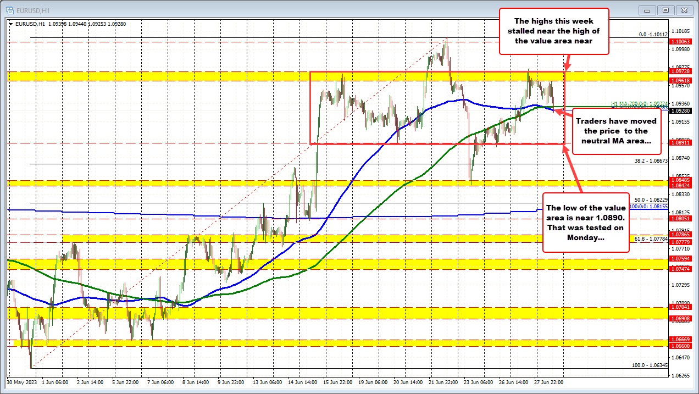Expand the OHLC data line arrow beside EURUSD,H1
This screenshot has height=394, width=699.
coord(9,24)
